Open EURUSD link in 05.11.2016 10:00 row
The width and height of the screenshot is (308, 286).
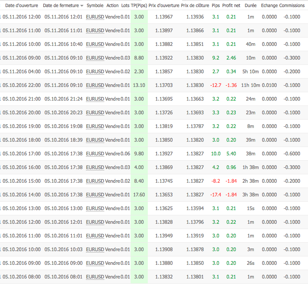click(x=95, y=44)
